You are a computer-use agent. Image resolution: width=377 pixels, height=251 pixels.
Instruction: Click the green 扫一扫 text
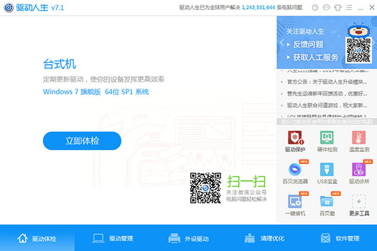[246, 181]
